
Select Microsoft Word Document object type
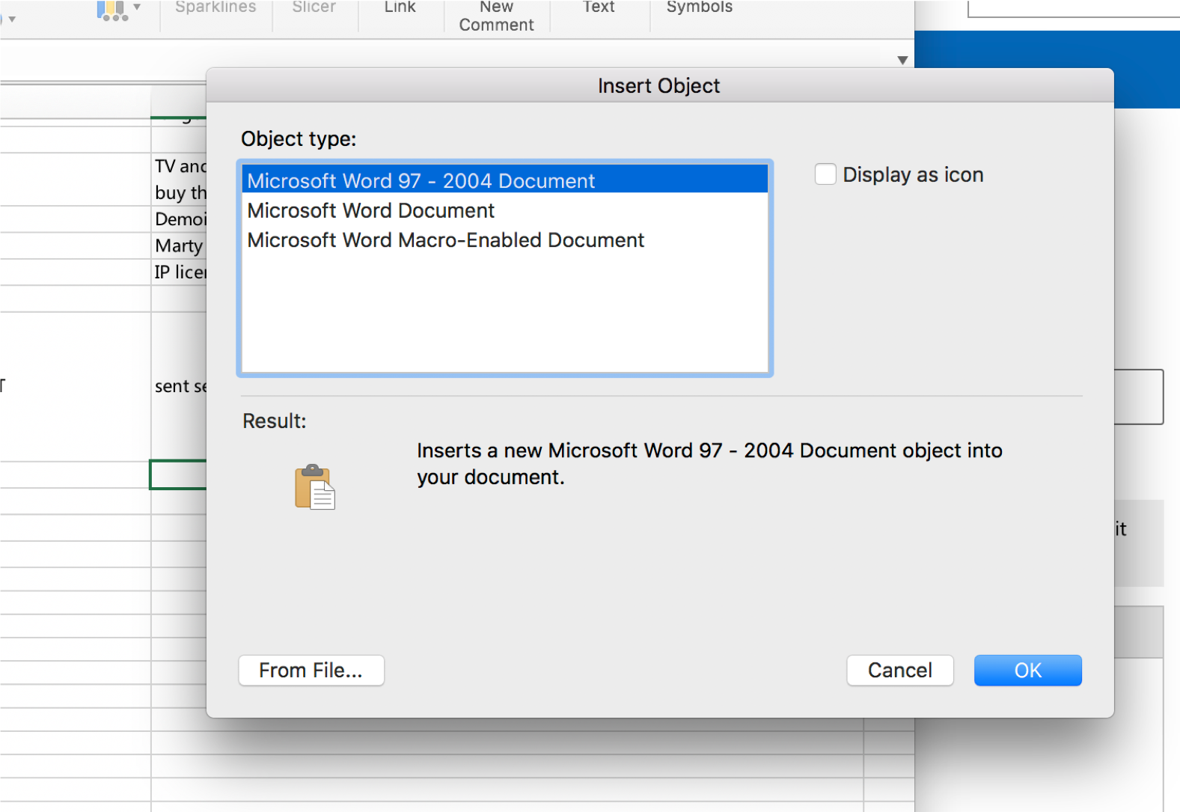(505, 210)
